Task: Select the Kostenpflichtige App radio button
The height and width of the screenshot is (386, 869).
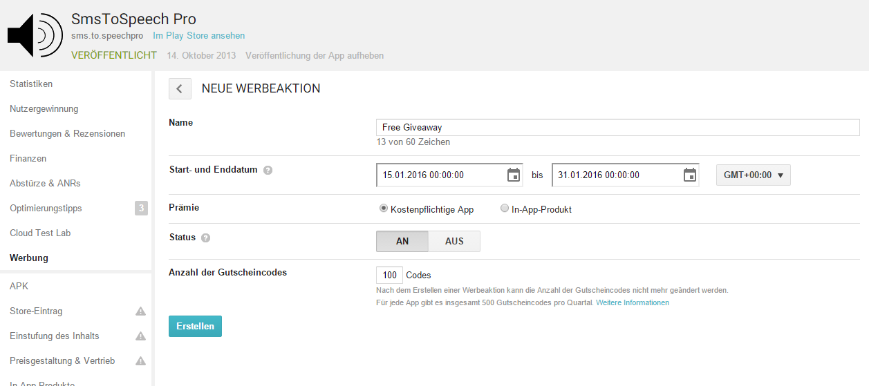Action: (x=384, y=209)
